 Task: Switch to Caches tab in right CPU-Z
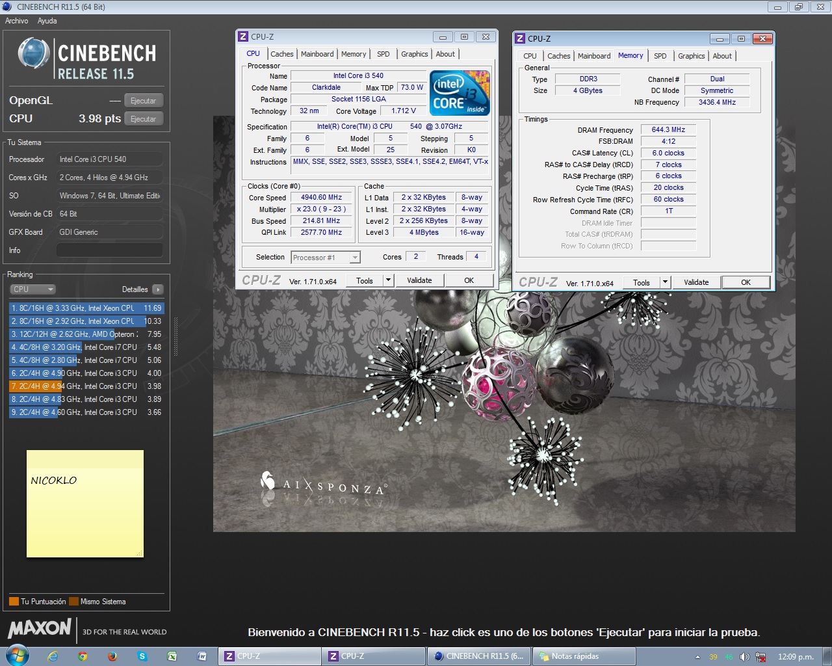559,56
